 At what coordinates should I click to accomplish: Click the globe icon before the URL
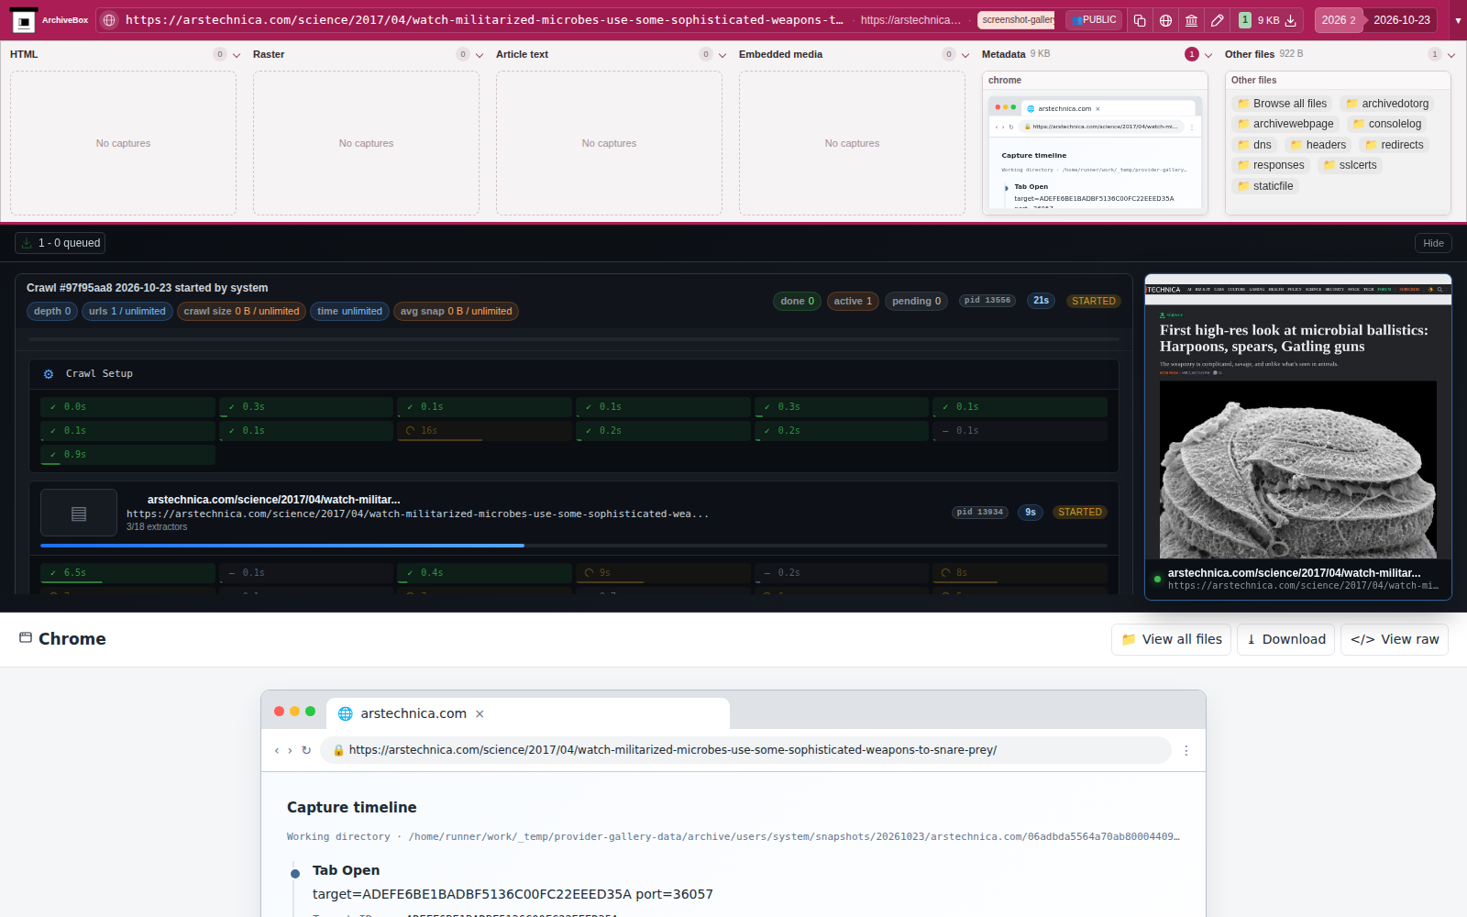click(x=109, y=20)
